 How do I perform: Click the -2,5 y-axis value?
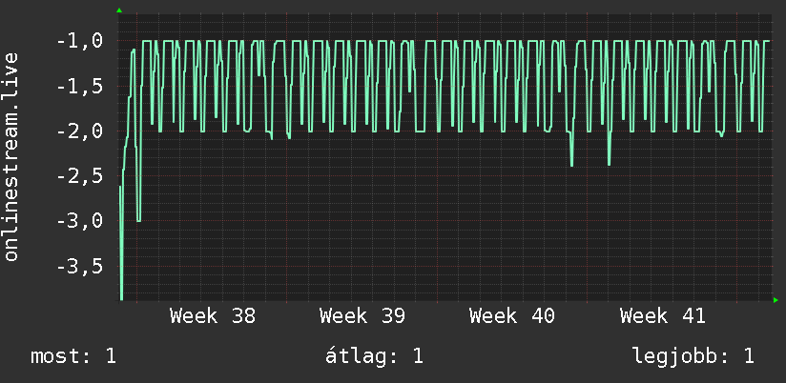point(80,176)
